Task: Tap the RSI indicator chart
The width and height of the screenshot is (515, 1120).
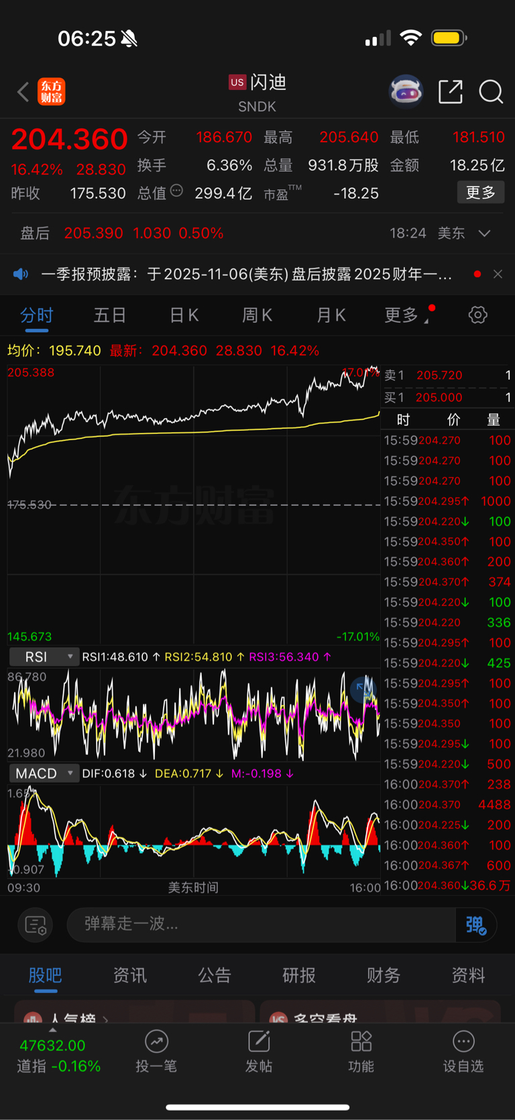Action: 194,715
